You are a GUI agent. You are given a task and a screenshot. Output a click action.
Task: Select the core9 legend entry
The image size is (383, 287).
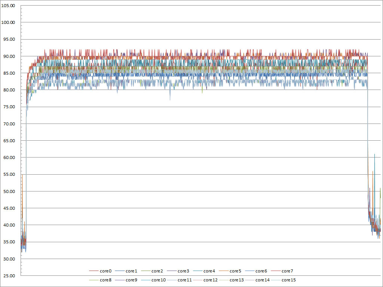(x=126, y=280)
